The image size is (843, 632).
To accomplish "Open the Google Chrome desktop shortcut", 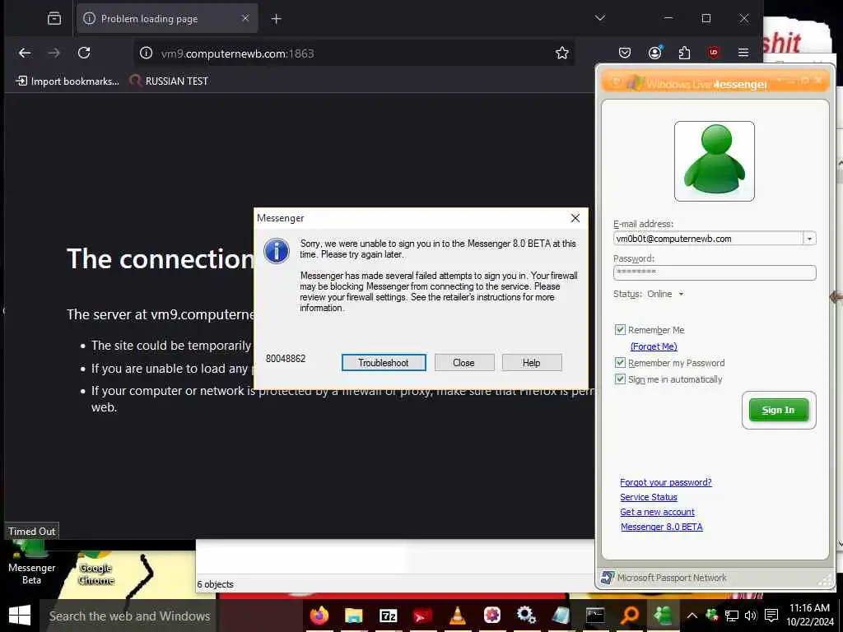I will pos(95,569).
